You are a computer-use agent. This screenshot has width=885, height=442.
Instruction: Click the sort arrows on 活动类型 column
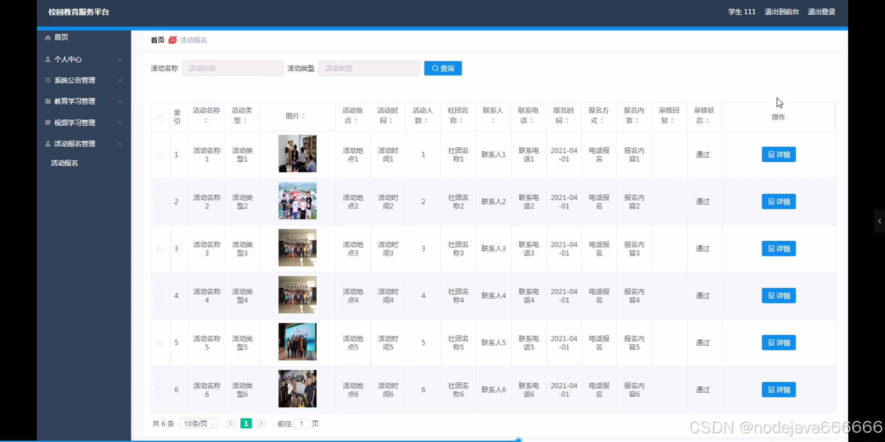[x=245, y=121]
